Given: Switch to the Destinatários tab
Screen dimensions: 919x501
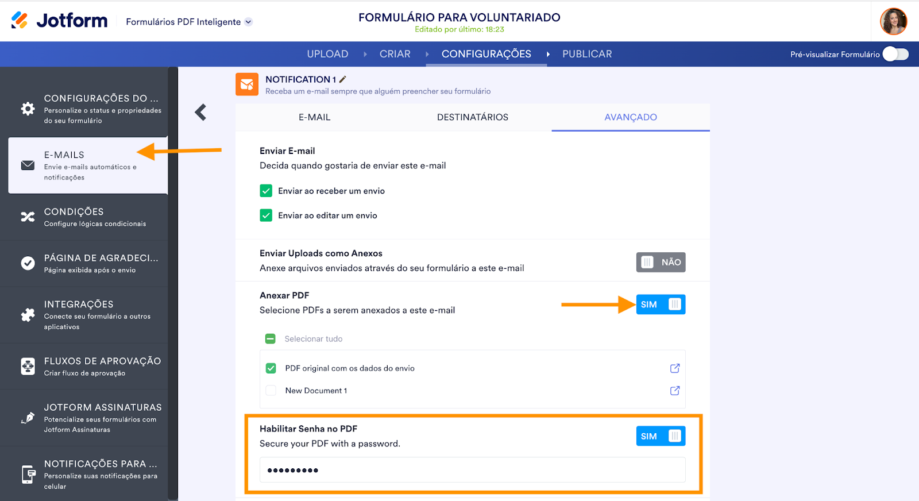Looking at the screenshot, I should (472, 117).
